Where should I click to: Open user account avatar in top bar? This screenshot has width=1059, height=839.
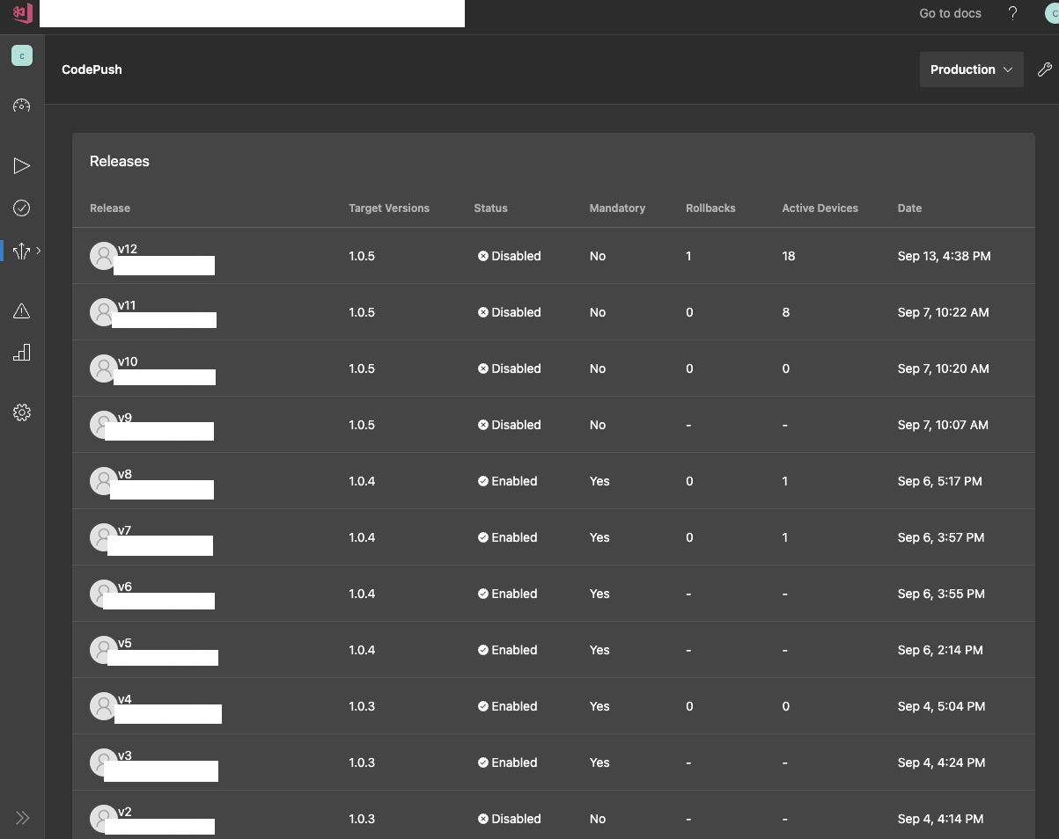pyautogui.click(x=1051, y=13)
